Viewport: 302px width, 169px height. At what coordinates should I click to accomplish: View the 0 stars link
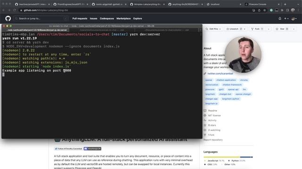tap(212, 125)
